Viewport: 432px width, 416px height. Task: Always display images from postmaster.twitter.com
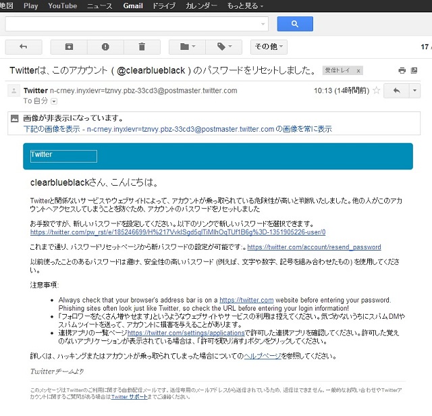(x=209, y=129)
